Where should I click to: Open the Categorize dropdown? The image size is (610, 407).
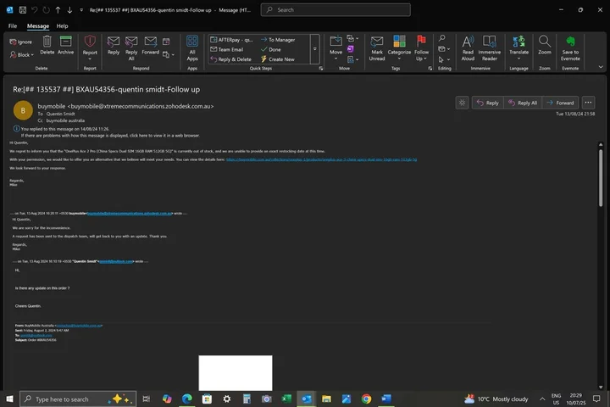coord(399,47)
